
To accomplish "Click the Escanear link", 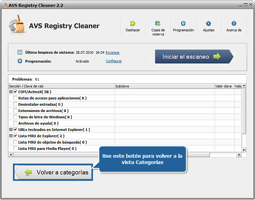I will [x=113, y=52].
